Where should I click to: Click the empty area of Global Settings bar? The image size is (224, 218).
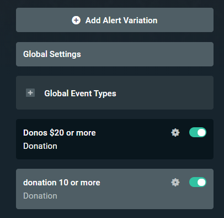tap(147, 54)
